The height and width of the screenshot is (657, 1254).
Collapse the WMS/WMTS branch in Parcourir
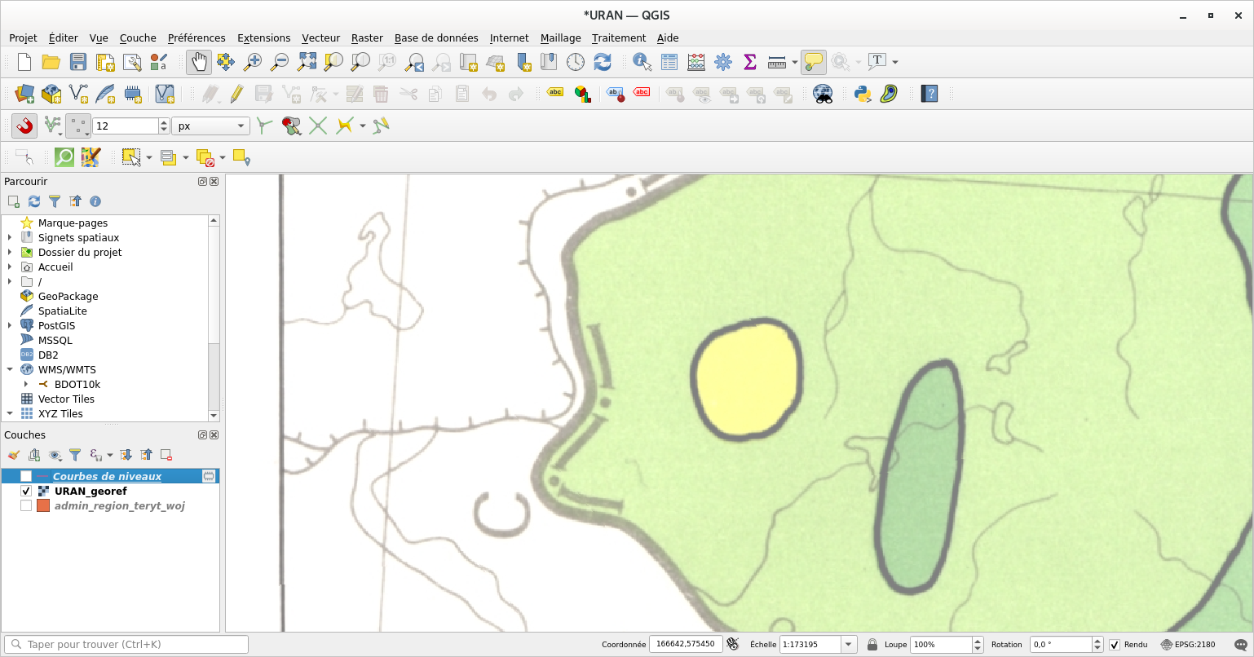[x=8, y=369]
